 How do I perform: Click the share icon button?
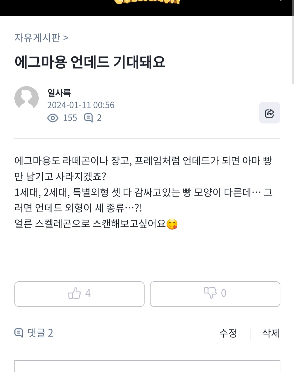(269, 113)
